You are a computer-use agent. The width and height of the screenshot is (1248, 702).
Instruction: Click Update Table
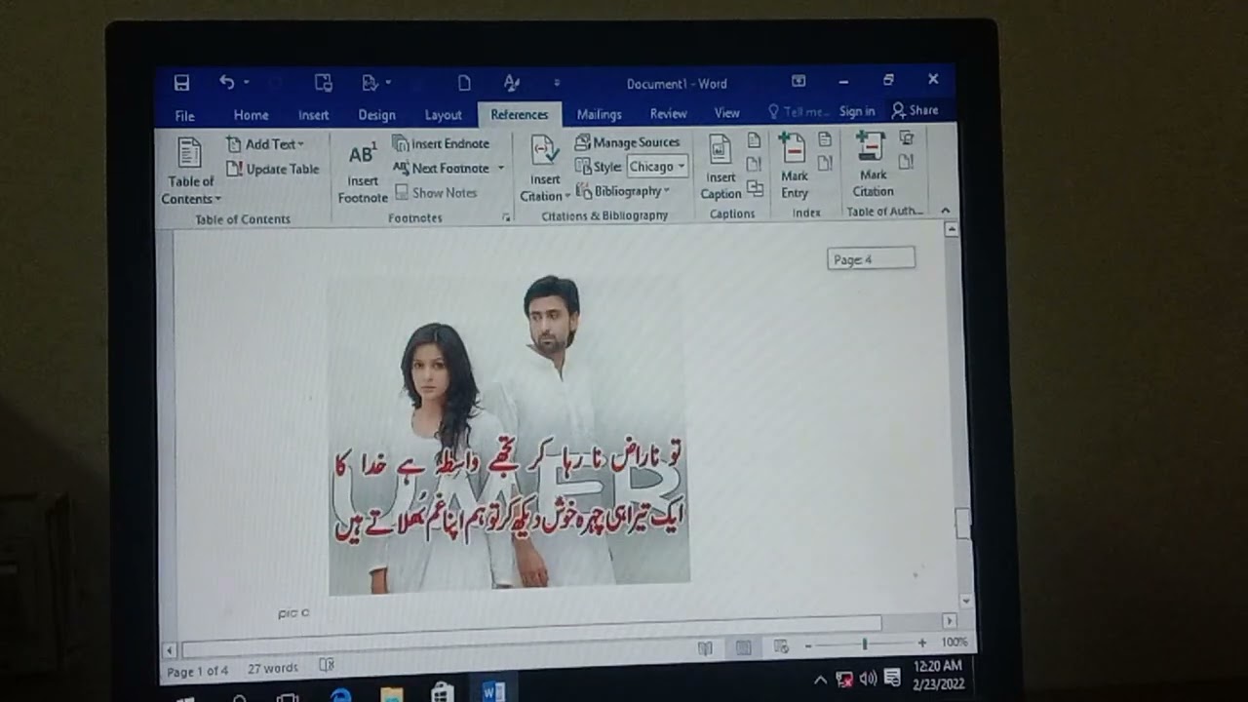point(273,169)
